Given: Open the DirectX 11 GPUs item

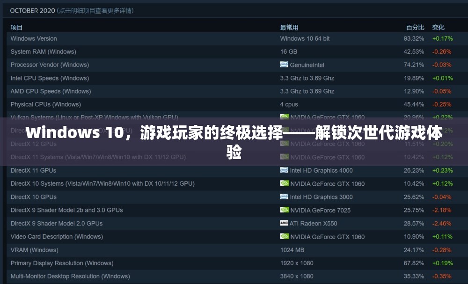Looking at the screenshot, I should point(33,170).
